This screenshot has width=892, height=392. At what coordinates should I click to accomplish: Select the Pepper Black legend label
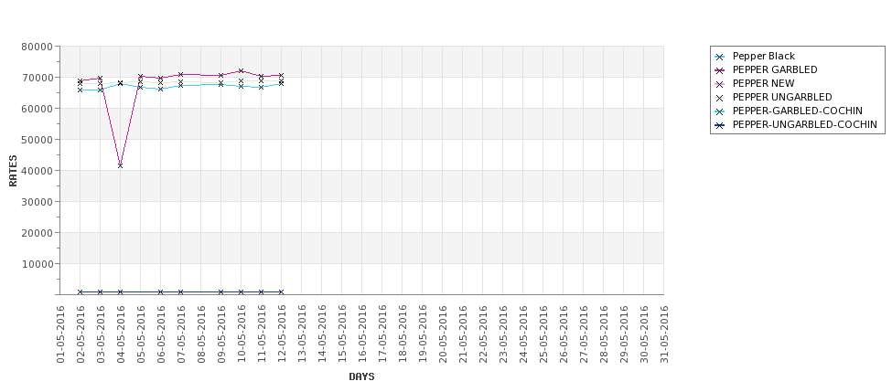point(763,57)
